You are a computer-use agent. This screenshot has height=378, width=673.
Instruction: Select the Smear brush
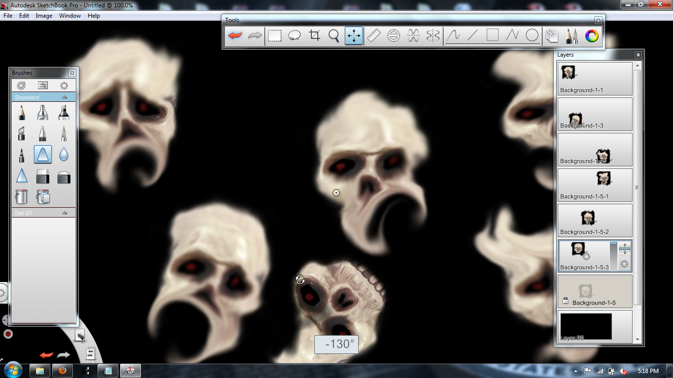43,155
